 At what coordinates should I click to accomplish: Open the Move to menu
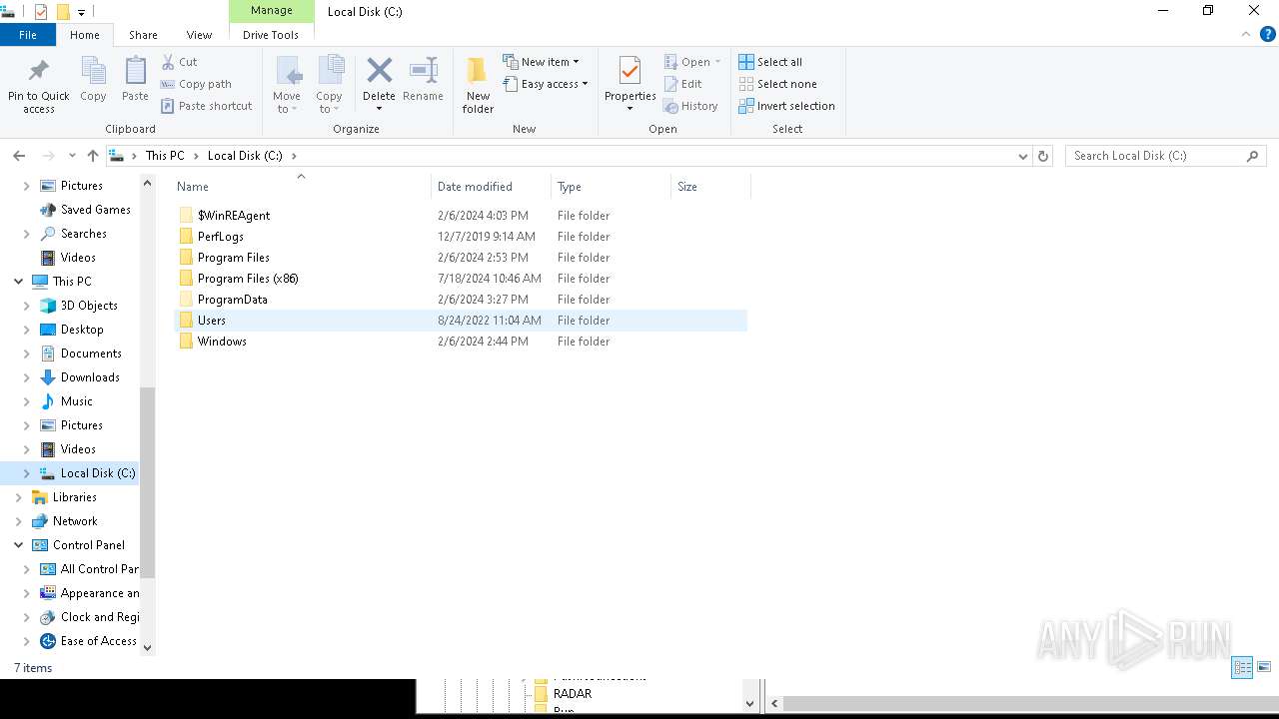click(287, 85)
